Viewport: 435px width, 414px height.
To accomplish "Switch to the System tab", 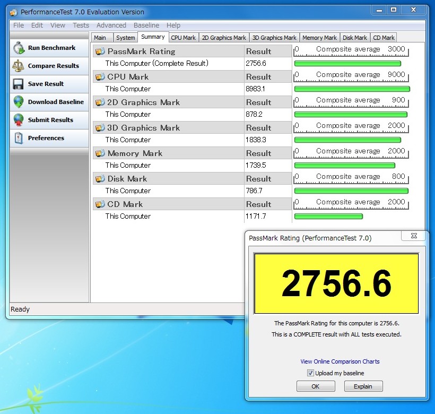I will click(x=125, y=38).
